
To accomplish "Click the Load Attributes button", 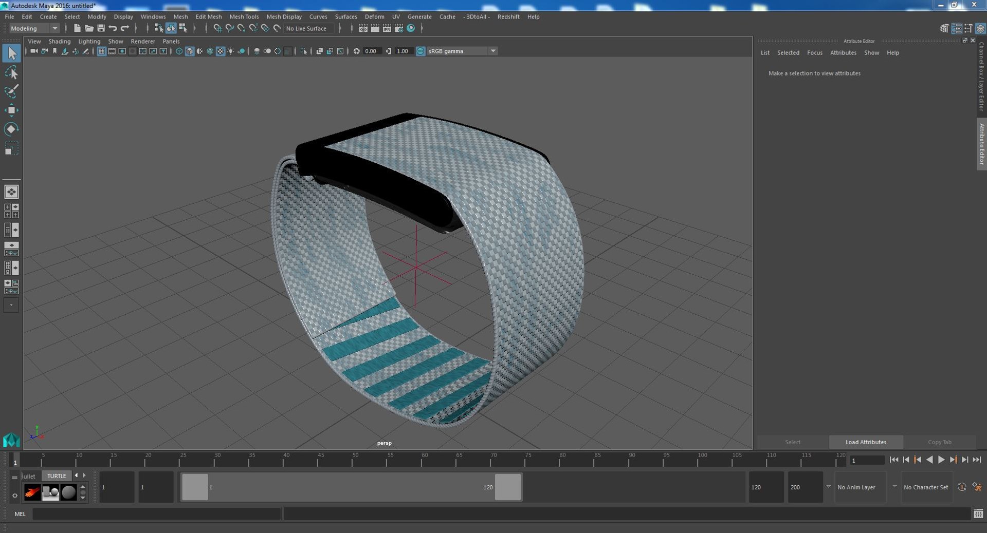I will click(866, 442).
